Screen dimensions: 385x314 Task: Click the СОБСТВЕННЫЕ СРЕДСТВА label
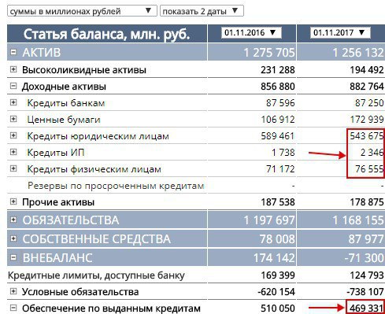point(97,239)
